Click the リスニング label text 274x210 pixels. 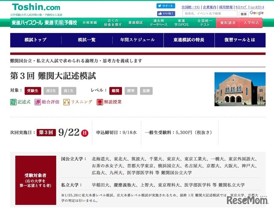[x=82, y=102]
